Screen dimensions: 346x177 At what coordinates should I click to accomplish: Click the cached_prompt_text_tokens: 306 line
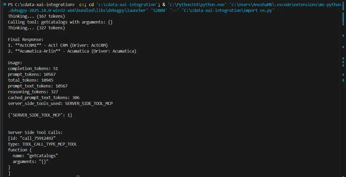(44, 97)
